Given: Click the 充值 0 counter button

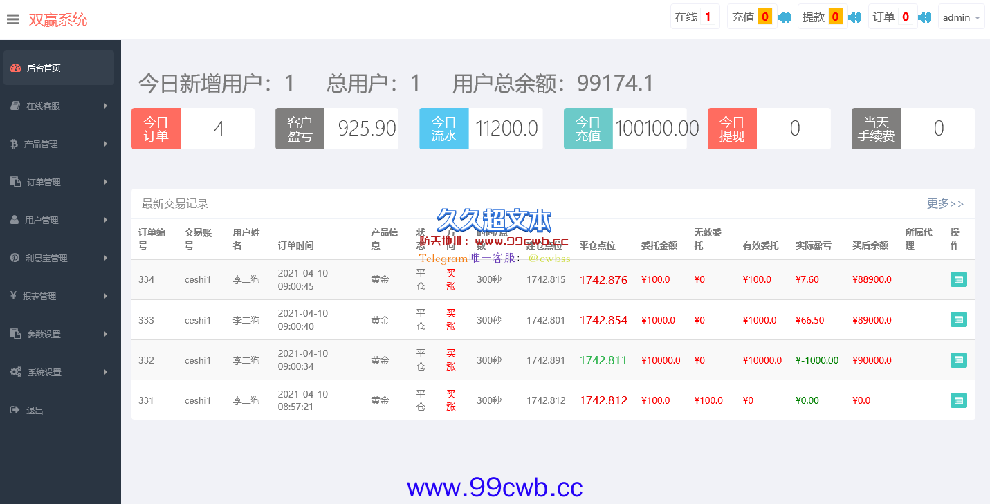Looking at the screenshot, I should pyautogui.click(x=751, y=17).
